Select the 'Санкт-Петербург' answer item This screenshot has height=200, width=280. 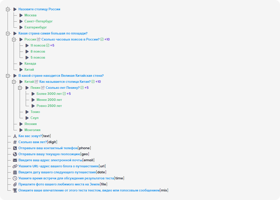(x=38, y=21)
